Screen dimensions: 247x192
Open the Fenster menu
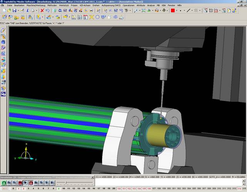pos(171,5)
